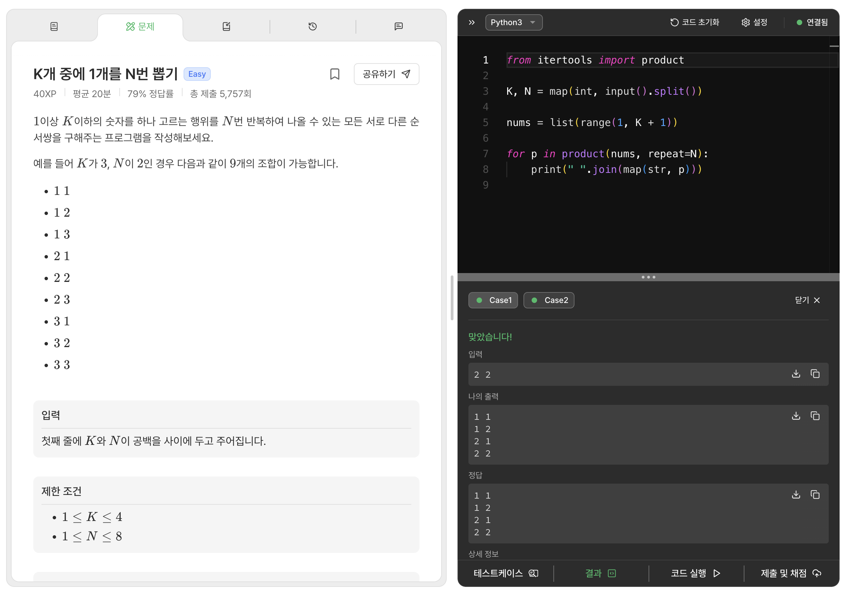Click 코드 초기화 reset code button
Image resolution: width=843 pixels, height=593 pixels.
[x=694, y=22]
